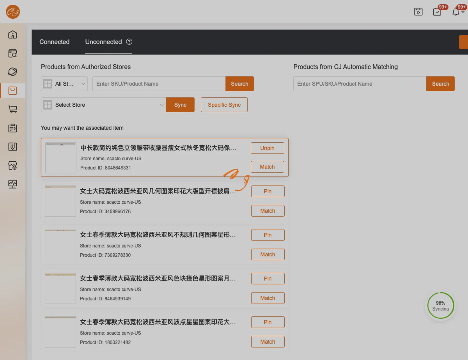Click the Unconnected help question mark icon
Image resolution: width=468 pixels, height=360 pixels.
129,42
